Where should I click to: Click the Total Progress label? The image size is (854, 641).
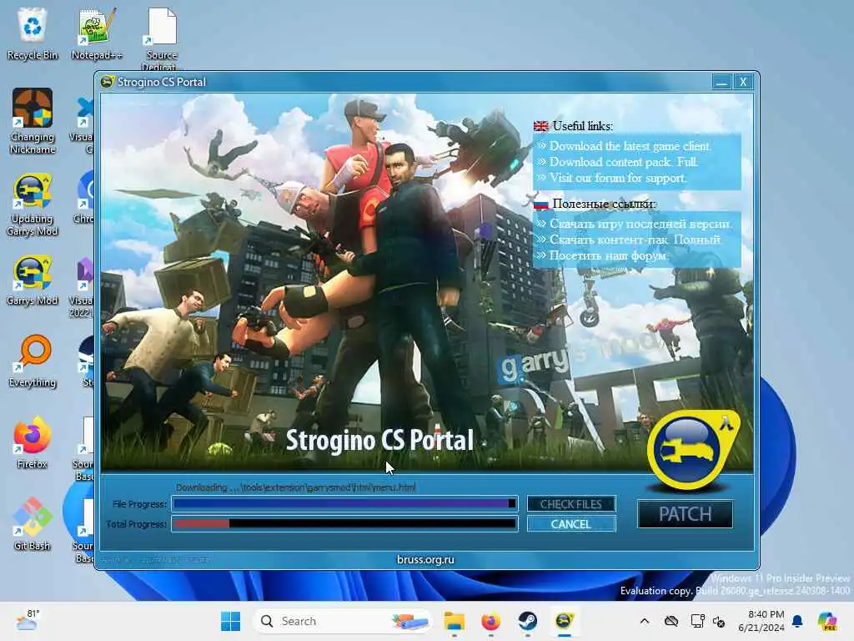(136, 524)
